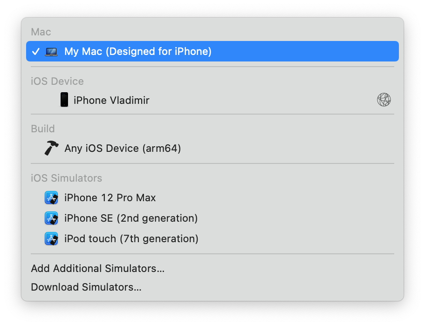The width and height of the screenshot is (425, 326).
Task: Click the laptop icon beside My Mac
Action: [51, 52]
